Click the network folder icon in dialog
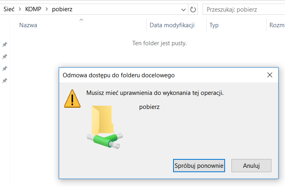This screenshot has height=187, width=285. point(105,127)
